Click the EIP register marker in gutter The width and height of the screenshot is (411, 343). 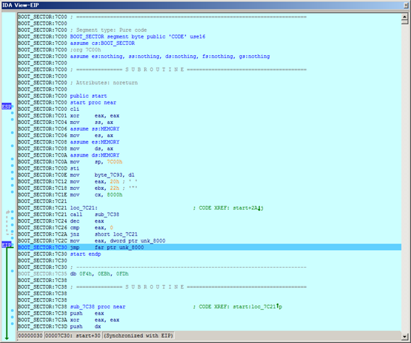[x=7, y=245]
